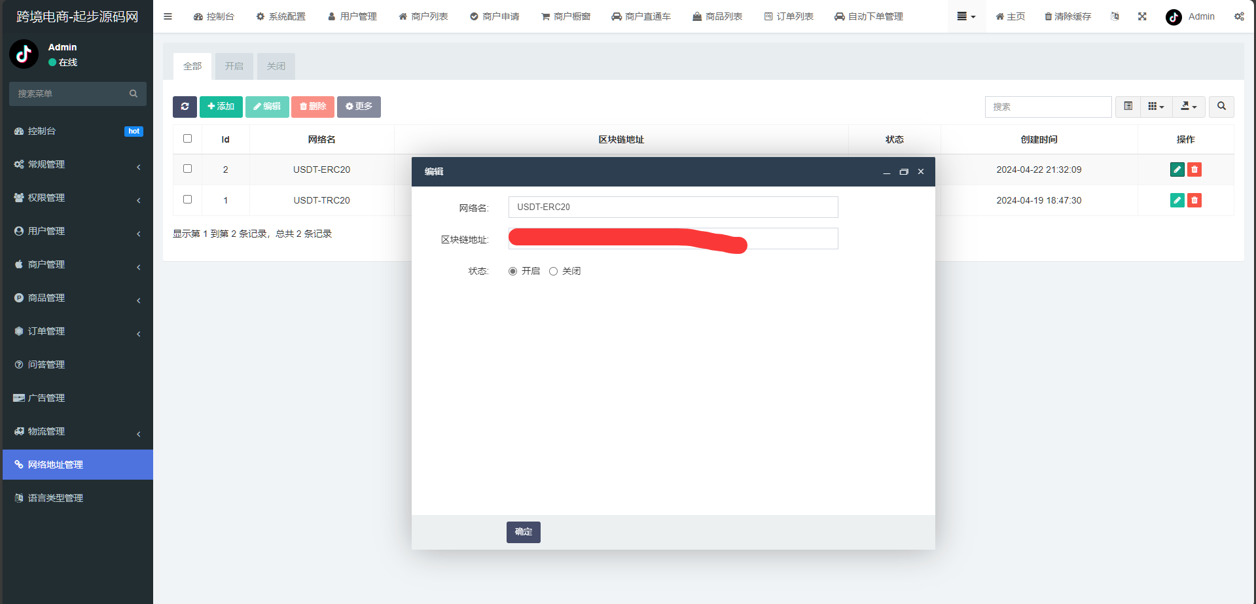Expand 物流管理 in the sidebar
This screenshot has width=1256, height=604.
pyautogui.click(x=78, y=431)
